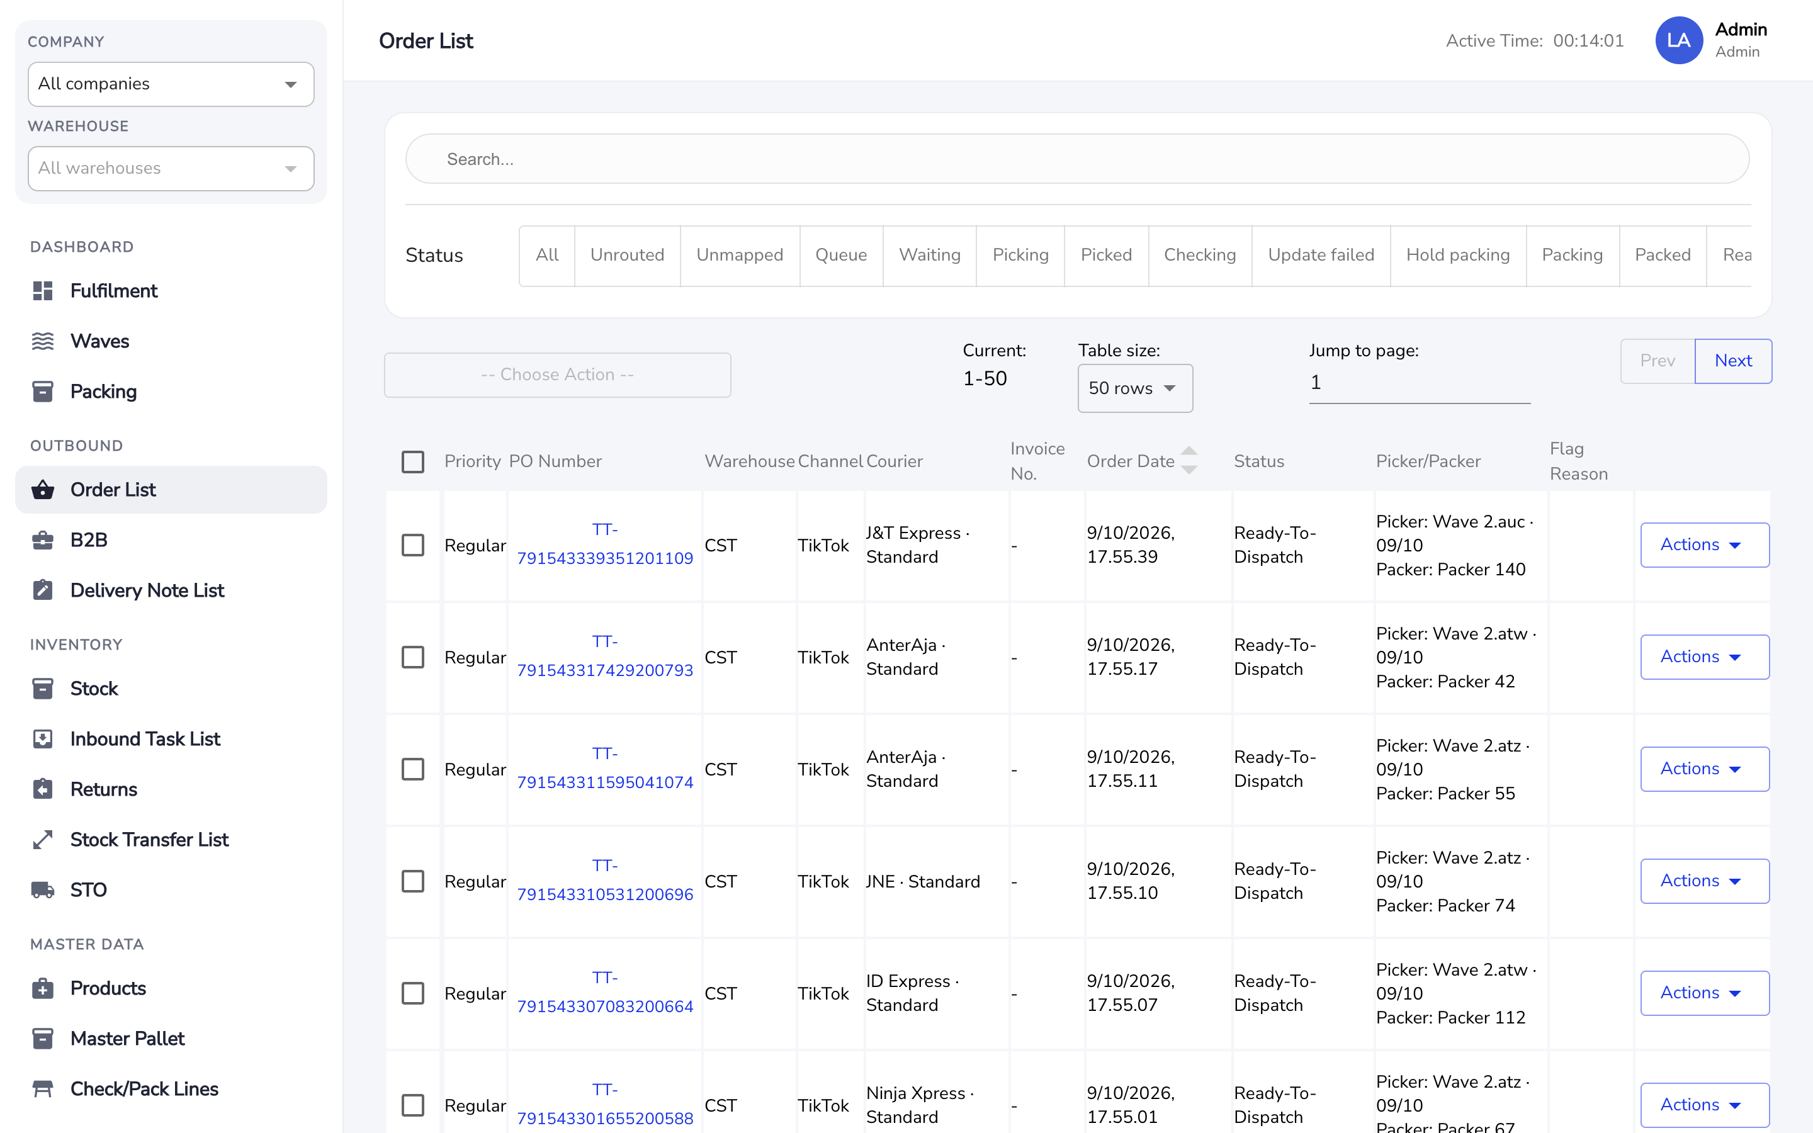The image size is (1813, 1133).
Task: Check the row for order 791543311595041074
Action: pos(413,769)
